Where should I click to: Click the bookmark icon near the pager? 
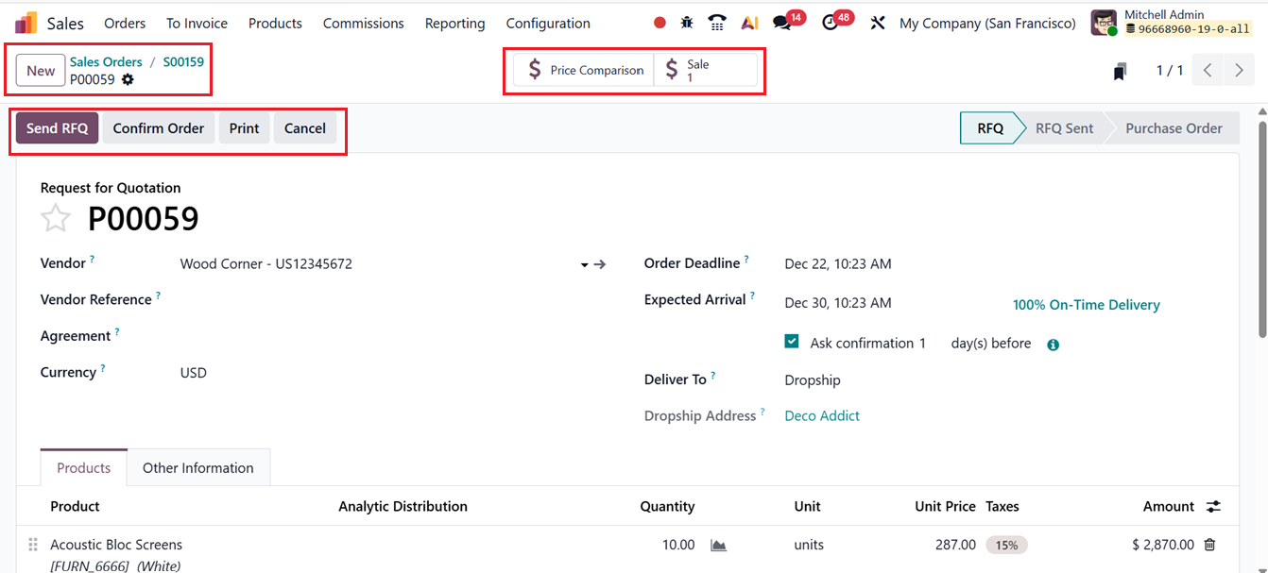[1120, 71]
